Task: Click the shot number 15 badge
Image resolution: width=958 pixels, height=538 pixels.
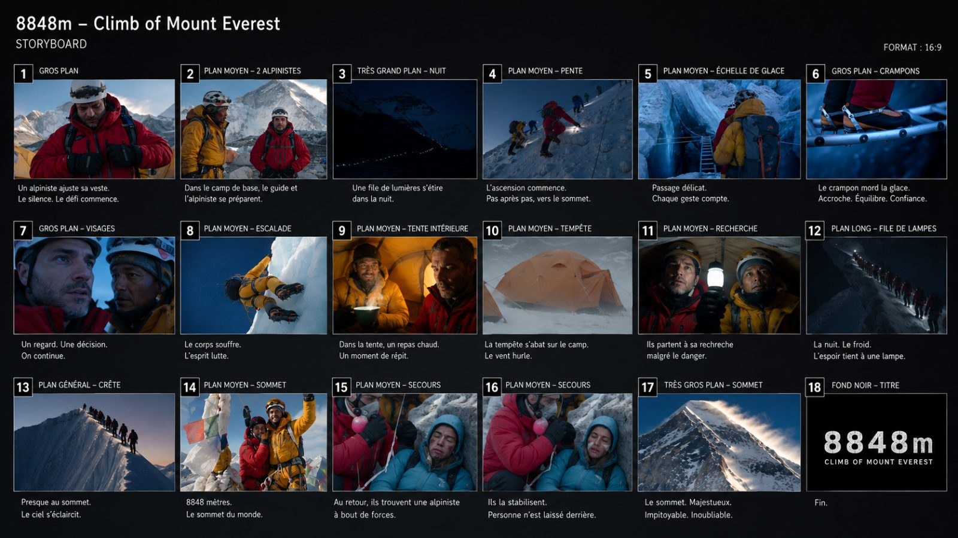Action: click(x=341, y=387)
